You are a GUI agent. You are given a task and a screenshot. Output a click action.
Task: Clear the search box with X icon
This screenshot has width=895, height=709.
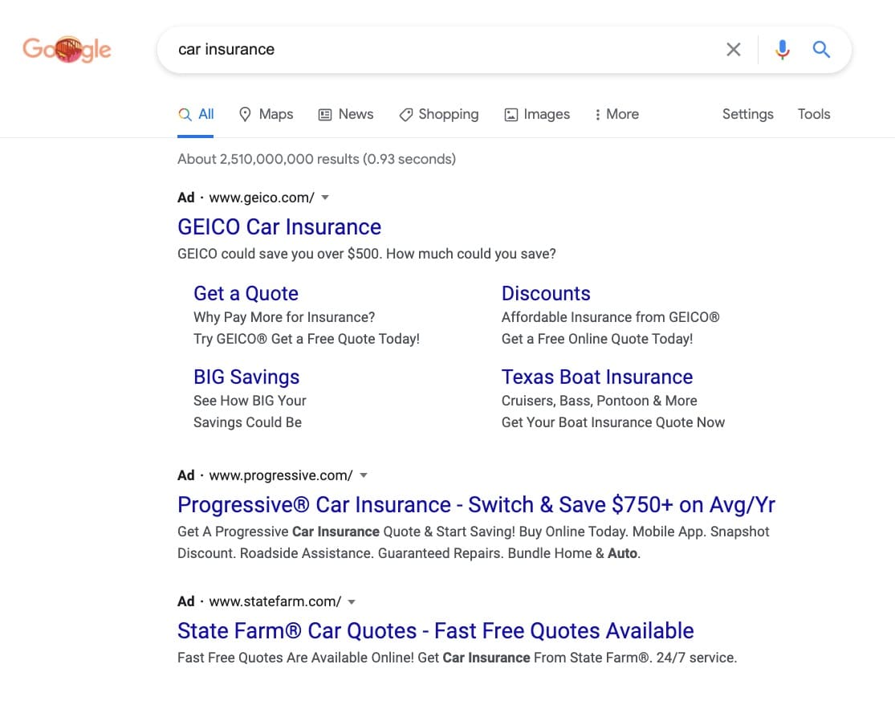733,50
